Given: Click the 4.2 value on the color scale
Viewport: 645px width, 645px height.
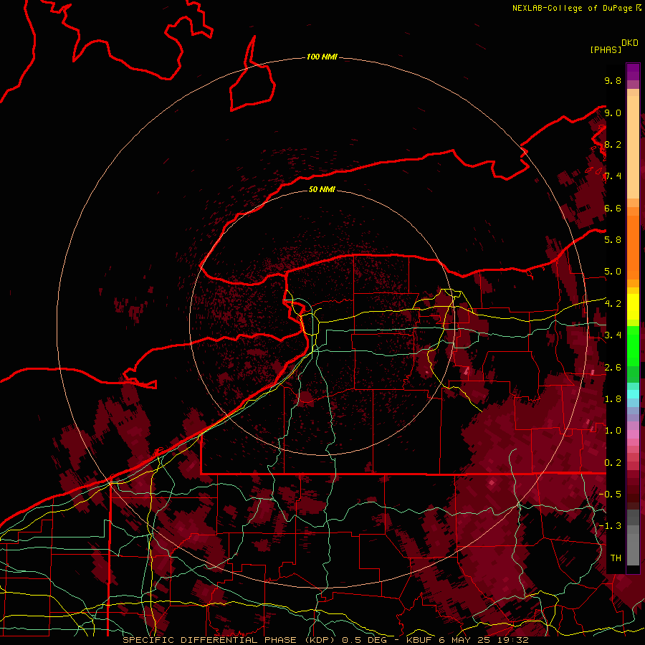Looking at the screenshot, I should coord(613,303).
